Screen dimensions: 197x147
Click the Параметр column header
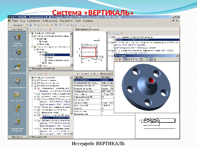(87, 77)
